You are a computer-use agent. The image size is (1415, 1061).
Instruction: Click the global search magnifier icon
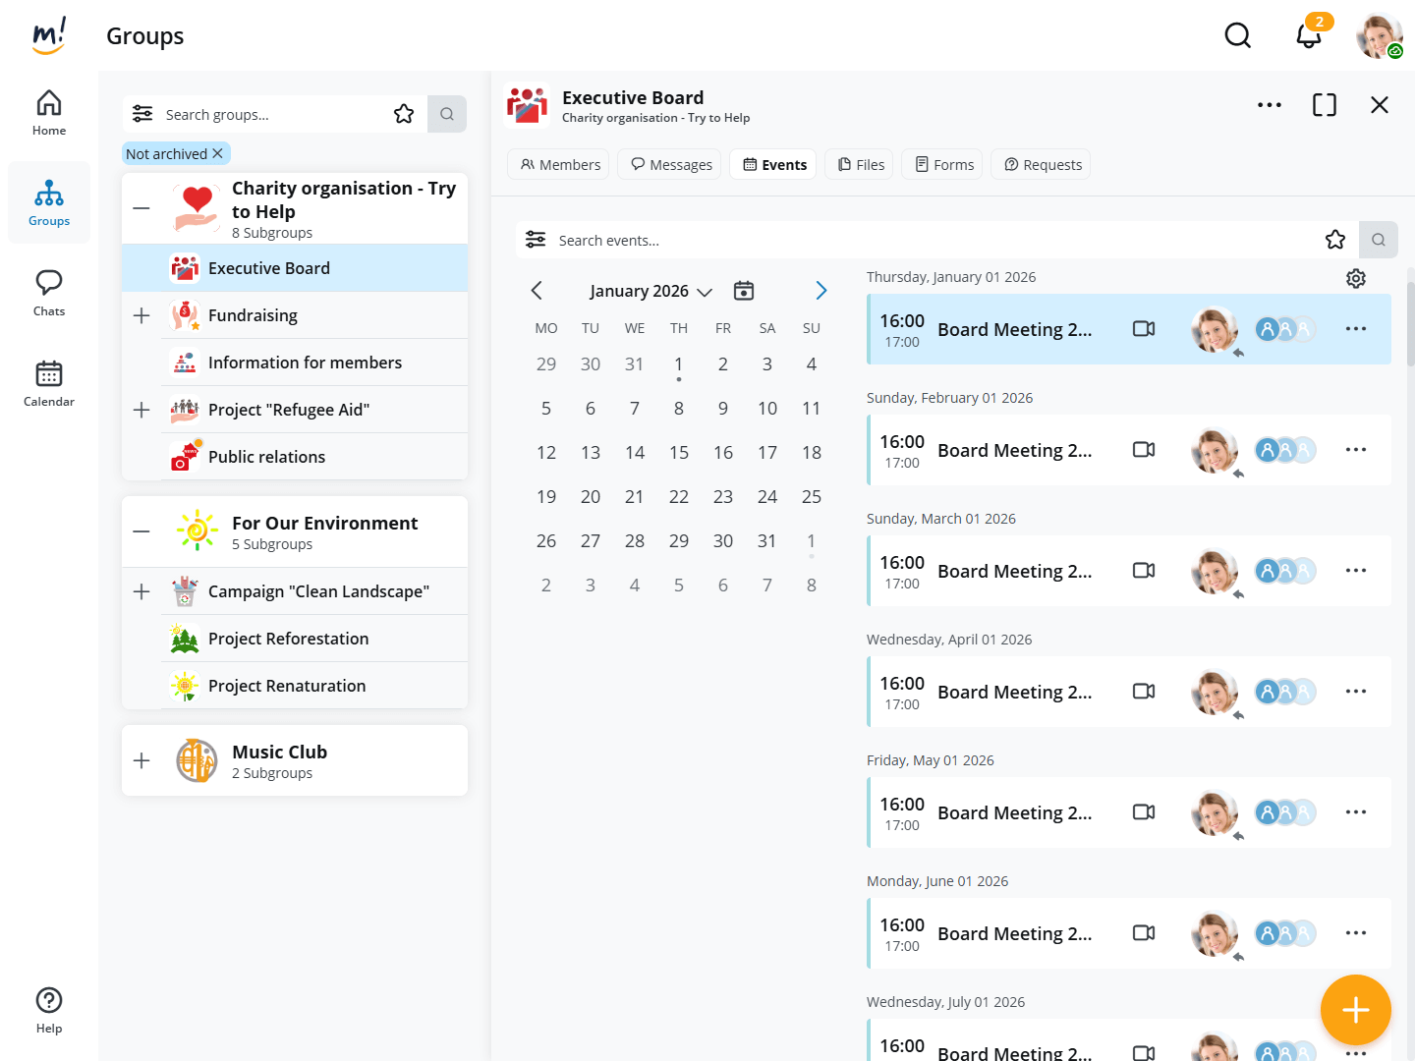[x=1237, y=36]
